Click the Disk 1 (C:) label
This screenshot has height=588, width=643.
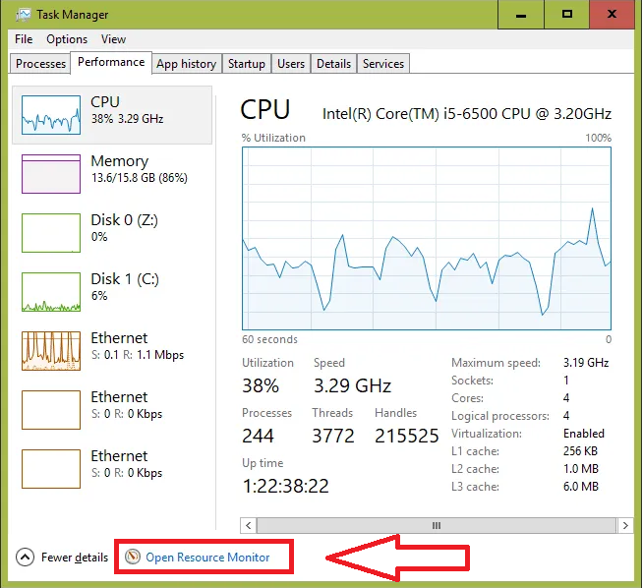pos(125,279)
